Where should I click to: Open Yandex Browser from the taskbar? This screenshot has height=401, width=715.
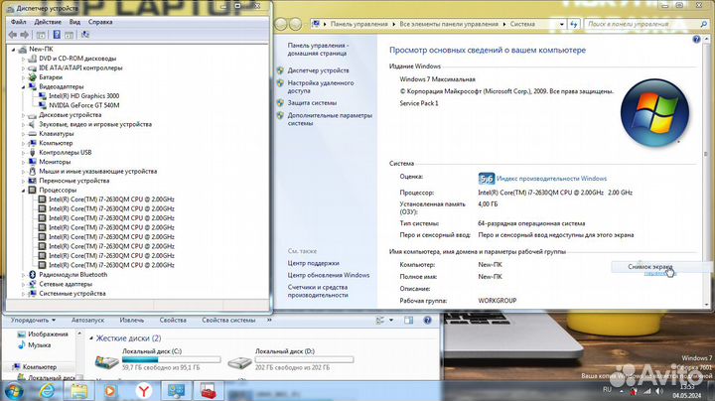(144, 391)
